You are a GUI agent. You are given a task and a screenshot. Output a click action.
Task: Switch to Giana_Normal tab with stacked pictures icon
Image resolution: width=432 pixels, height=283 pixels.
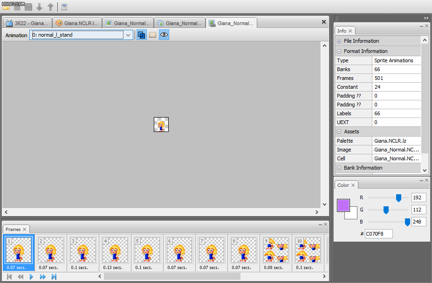[x=179, y=23]
